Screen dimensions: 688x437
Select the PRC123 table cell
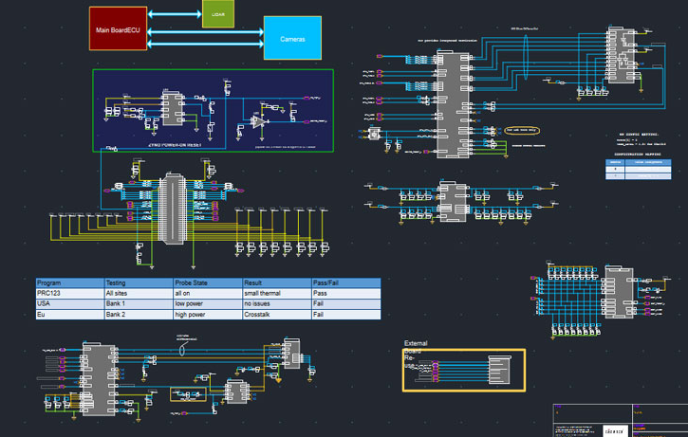(68, 294)
